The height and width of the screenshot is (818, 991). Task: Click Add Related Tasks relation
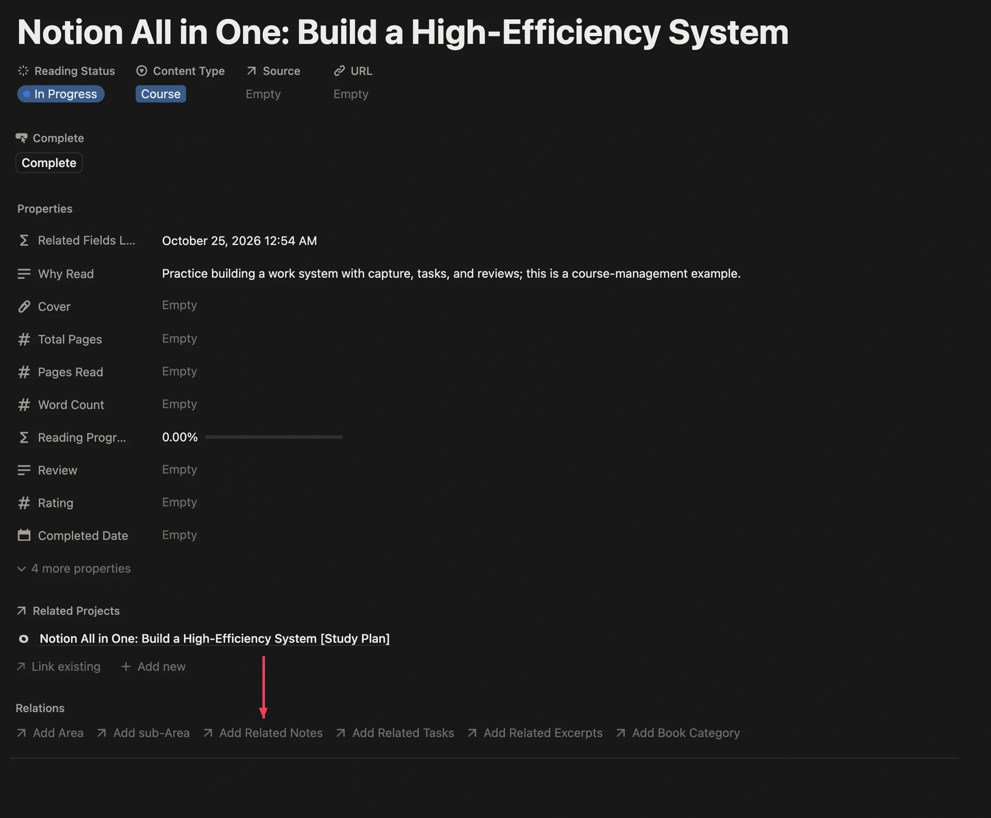395,733
